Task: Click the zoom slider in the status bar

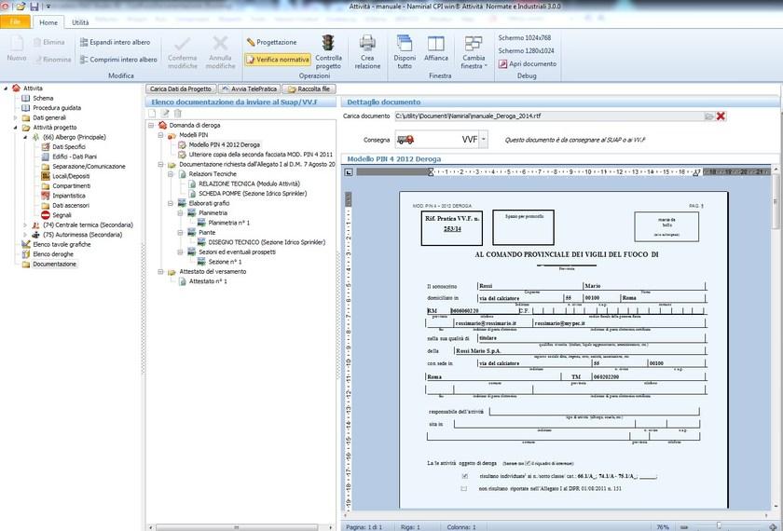Action: pos(720,526)
